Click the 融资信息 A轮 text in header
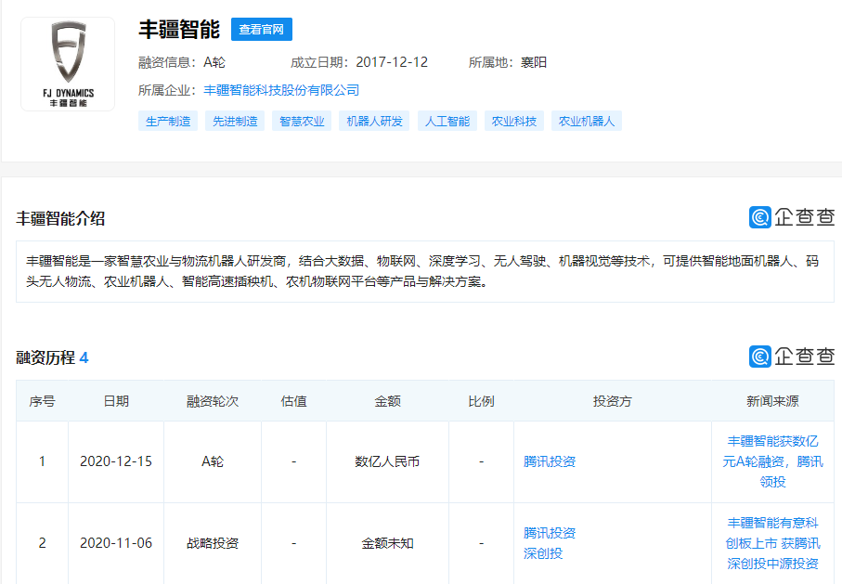Viewport: 842px width, 584px height. coord(182,62)
